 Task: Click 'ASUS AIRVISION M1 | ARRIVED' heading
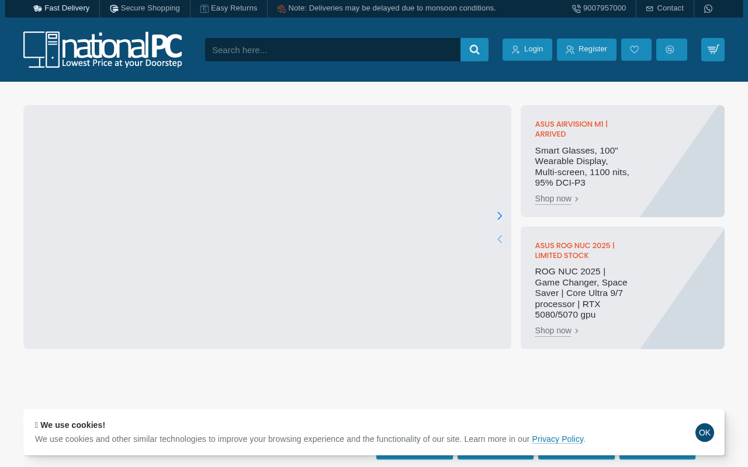click(572, 129)
